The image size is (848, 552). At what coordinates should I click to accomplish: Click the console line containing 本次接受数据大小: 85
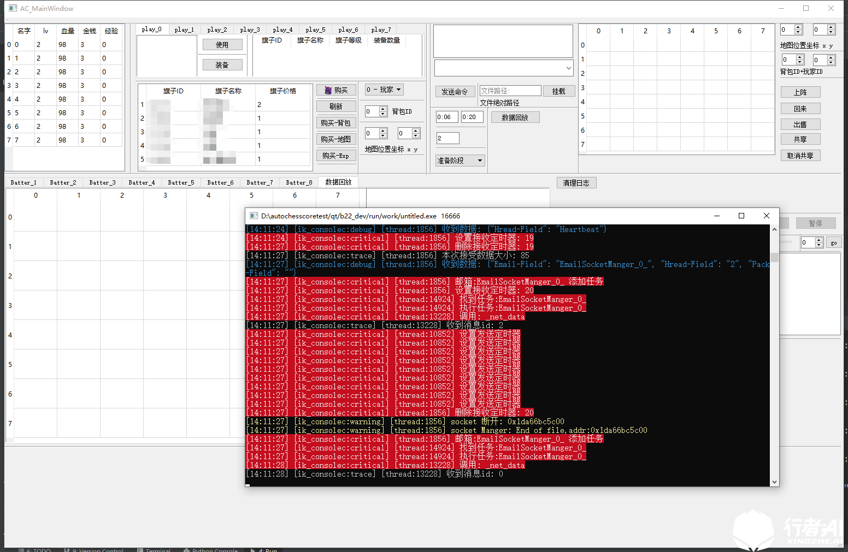[387, 256]
